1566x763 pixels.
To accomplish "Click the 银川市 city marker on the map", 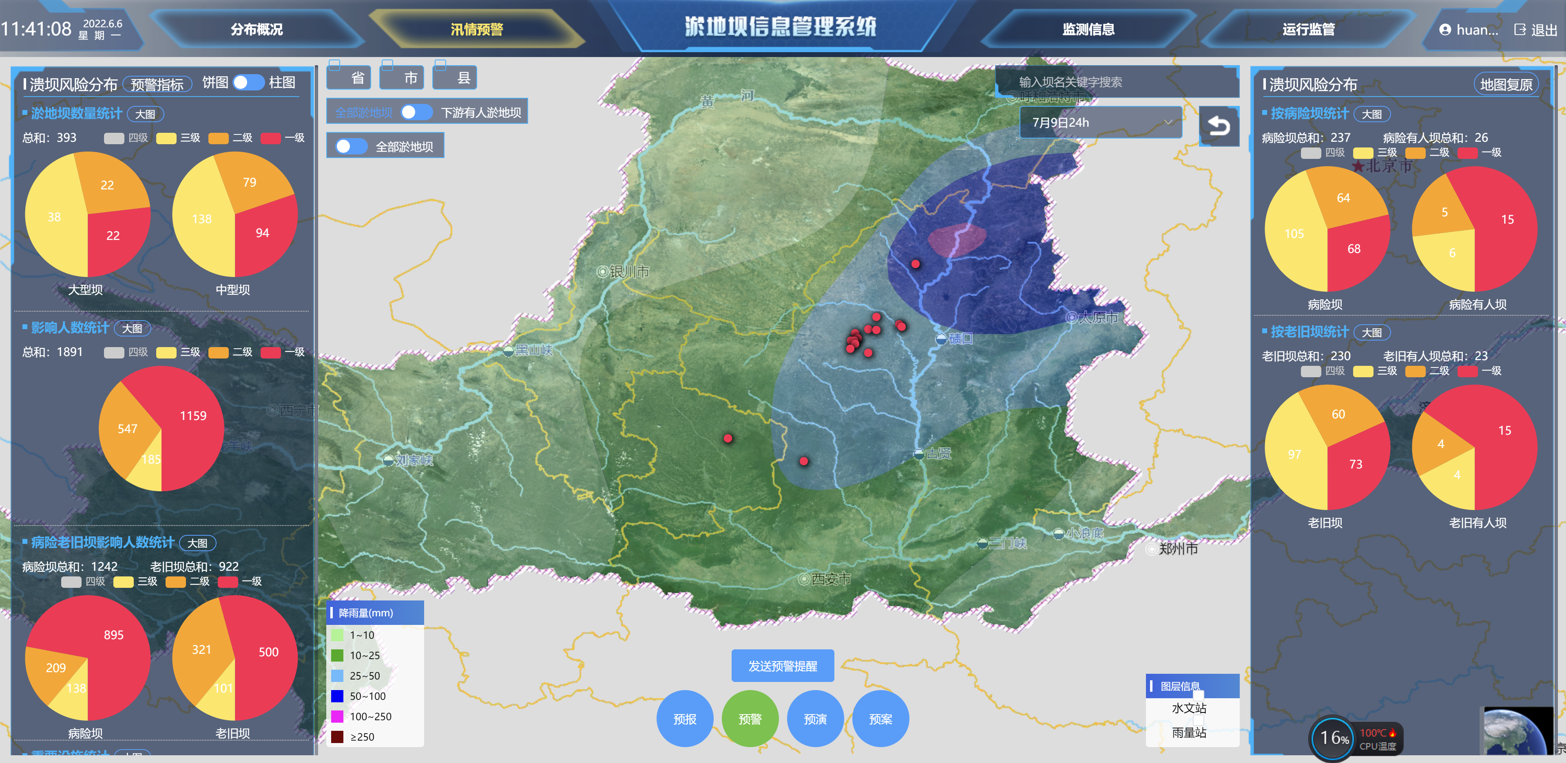I will pyautogui.click(x=602, y=272).
